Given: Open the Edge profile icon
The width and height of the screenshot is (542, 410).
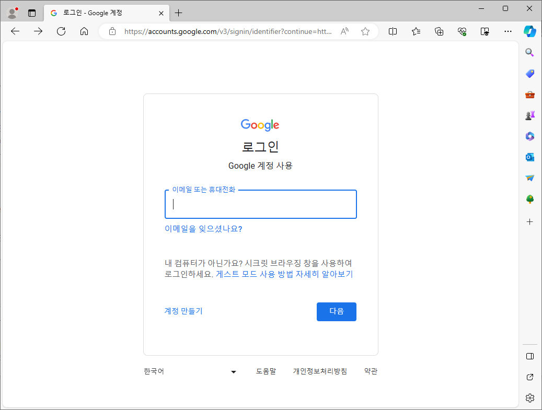Looking at the screenshot, I should 13,13.
